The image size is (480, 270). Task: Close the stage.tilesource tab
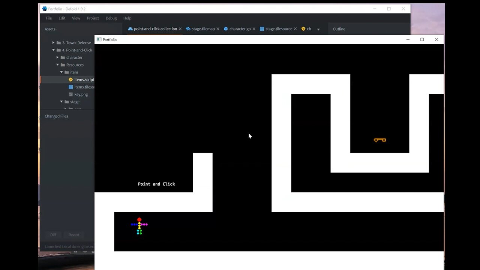tap(295, 29)
